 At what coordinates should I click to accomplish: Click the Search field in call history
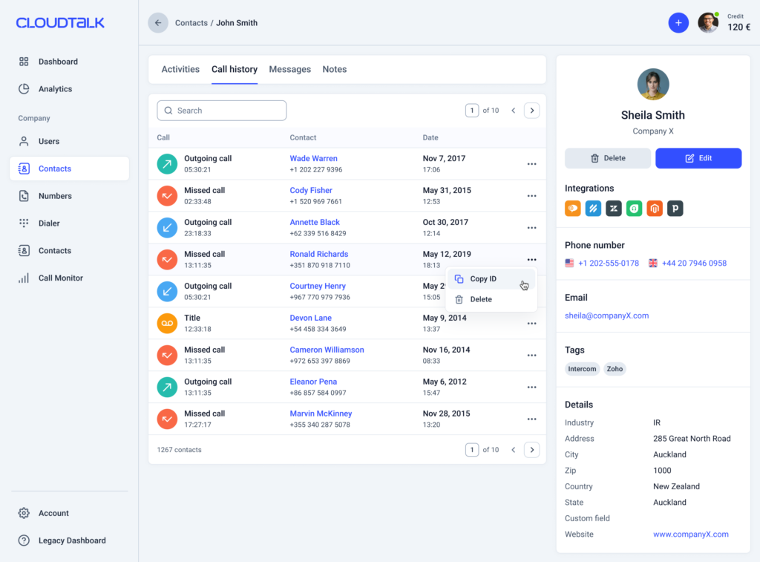pos(222,111)
